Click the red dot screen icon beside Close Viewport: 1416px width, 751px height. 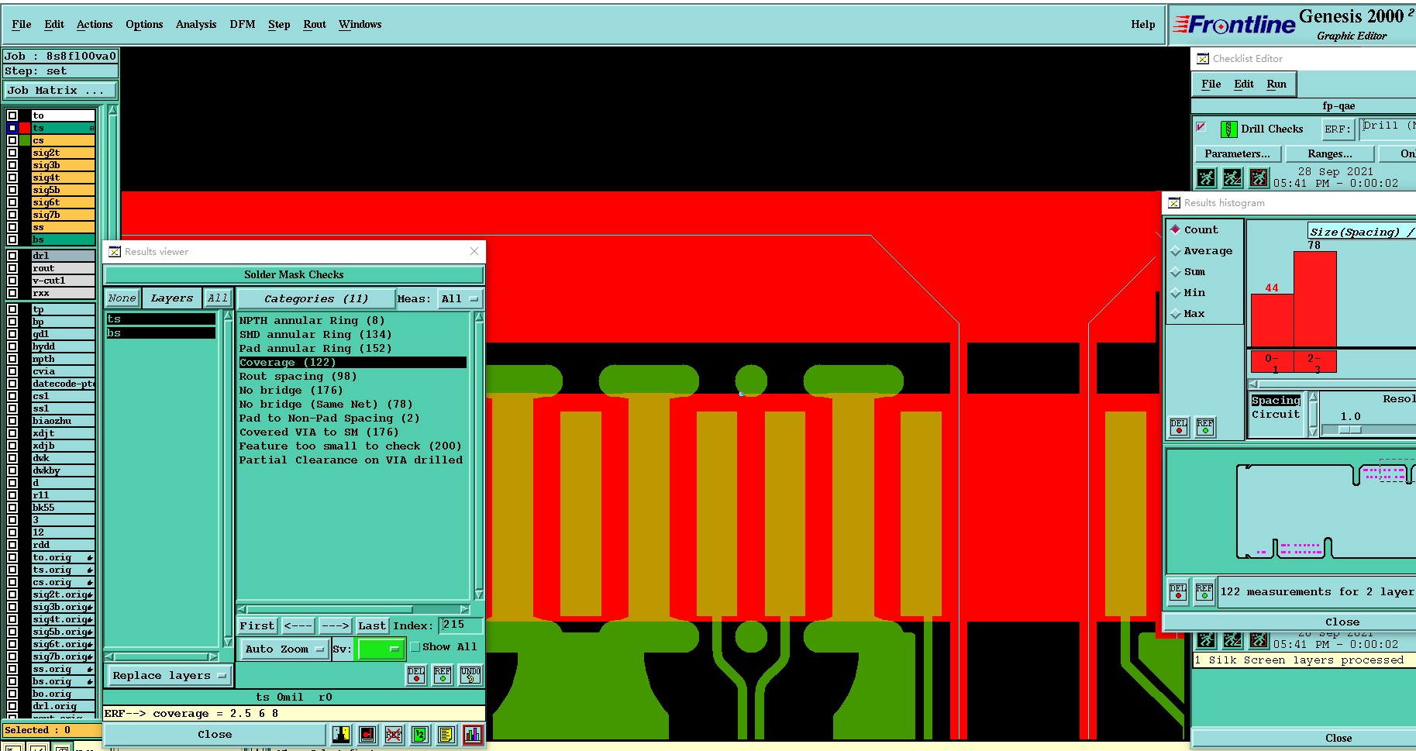367,734
